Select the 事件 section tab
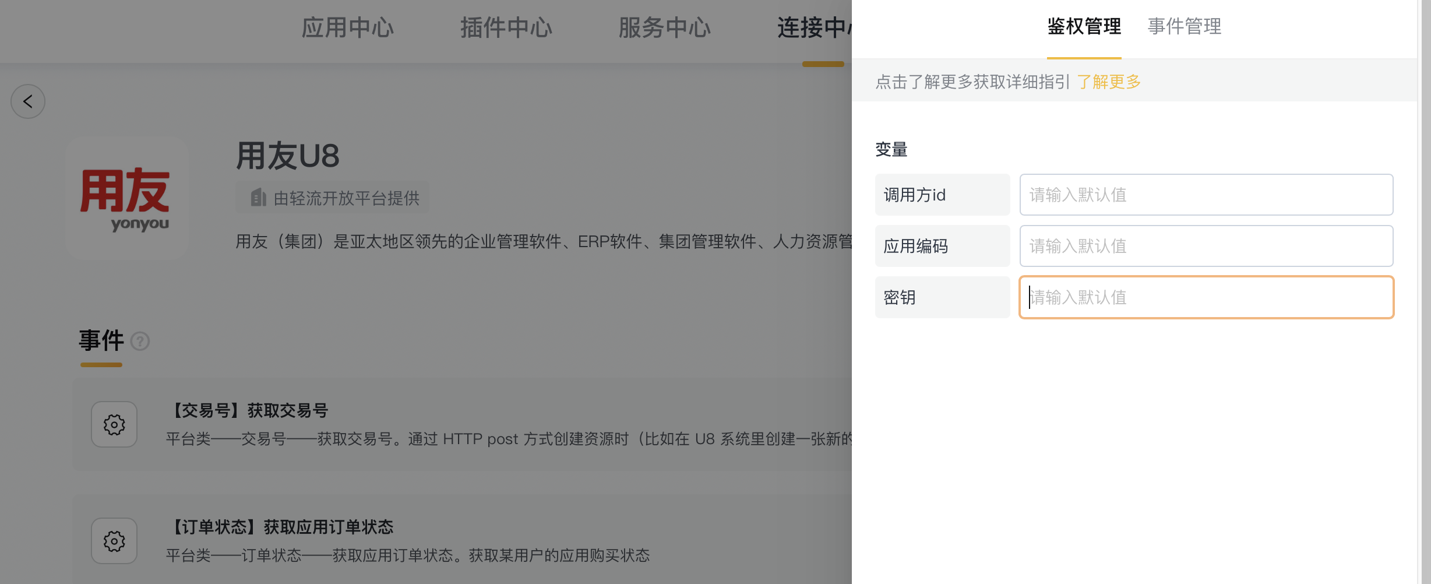Viewport: 1431px width, 584px height. point(101,340)
